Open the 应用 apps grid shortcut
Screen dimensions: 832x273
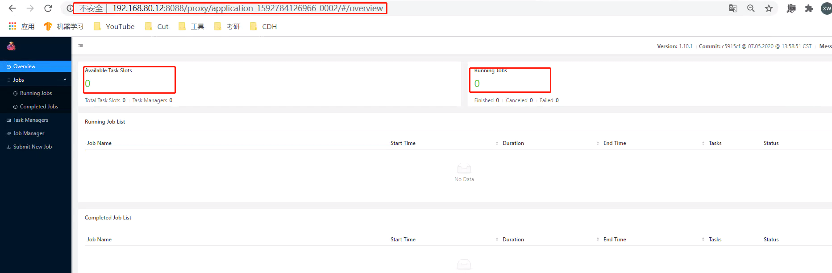21,26
